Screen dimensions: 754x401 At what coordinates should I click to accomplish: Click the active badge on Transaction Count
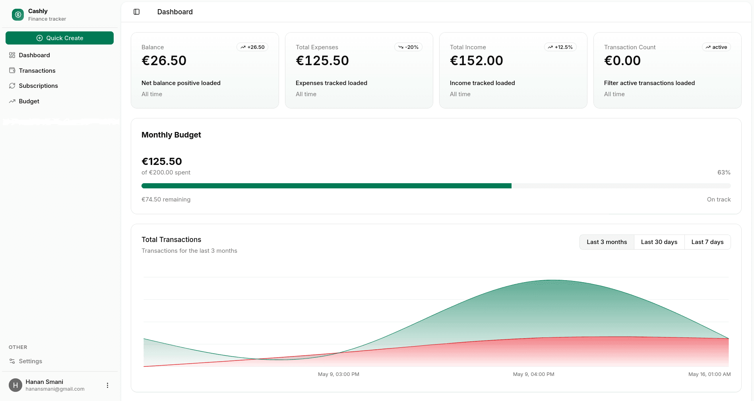(716, 47)
